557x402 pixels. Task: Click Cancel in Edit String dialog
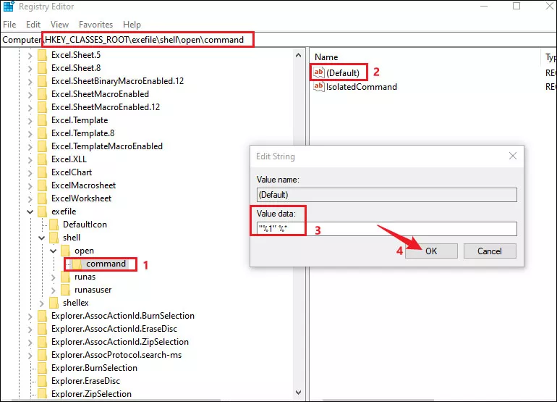coord(490,251)
